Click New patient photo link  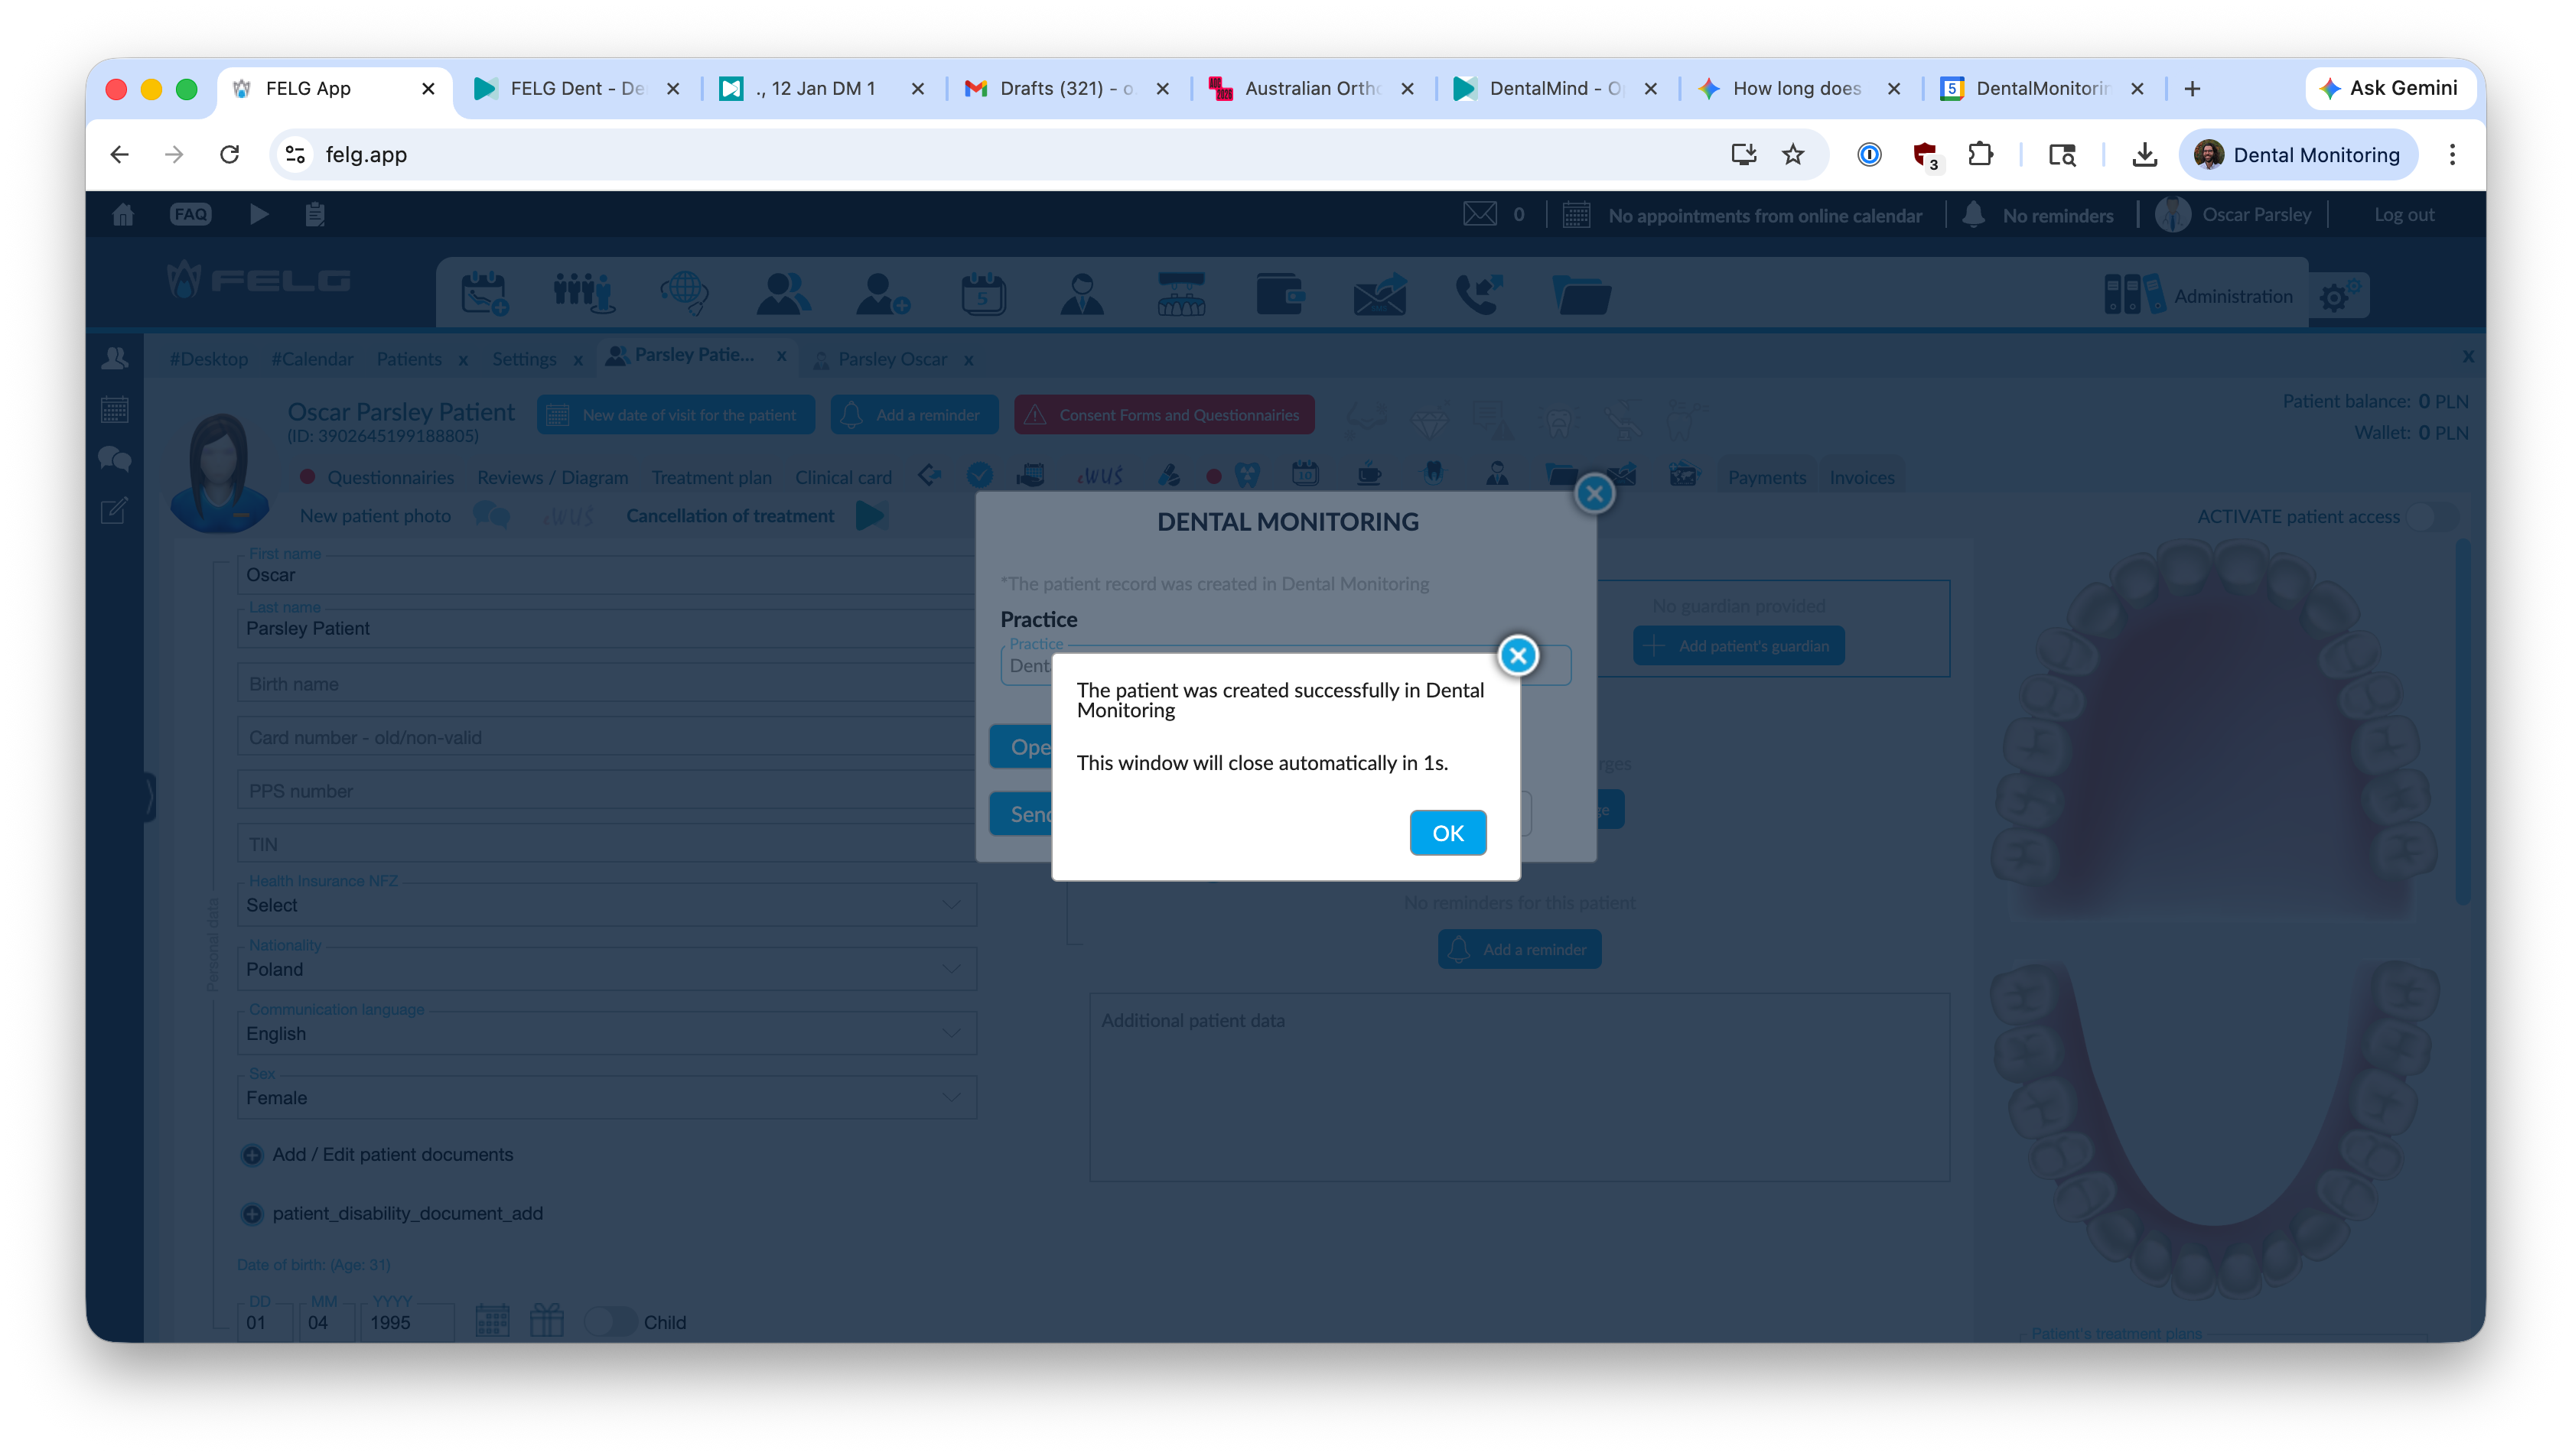click(x=375, y=515)
